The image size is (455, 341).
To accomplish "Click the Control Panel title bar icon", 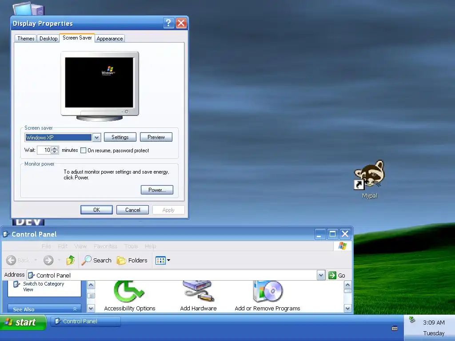I will (6, 234).
